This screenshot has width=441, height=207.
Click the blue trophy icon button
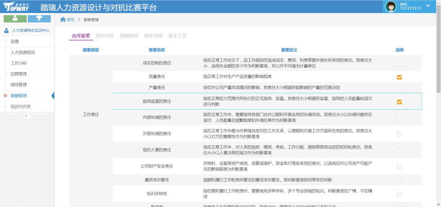39,18
